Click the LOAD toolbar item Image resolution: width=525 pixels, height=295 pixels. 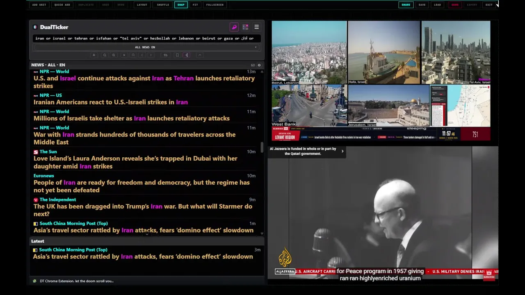438,5
